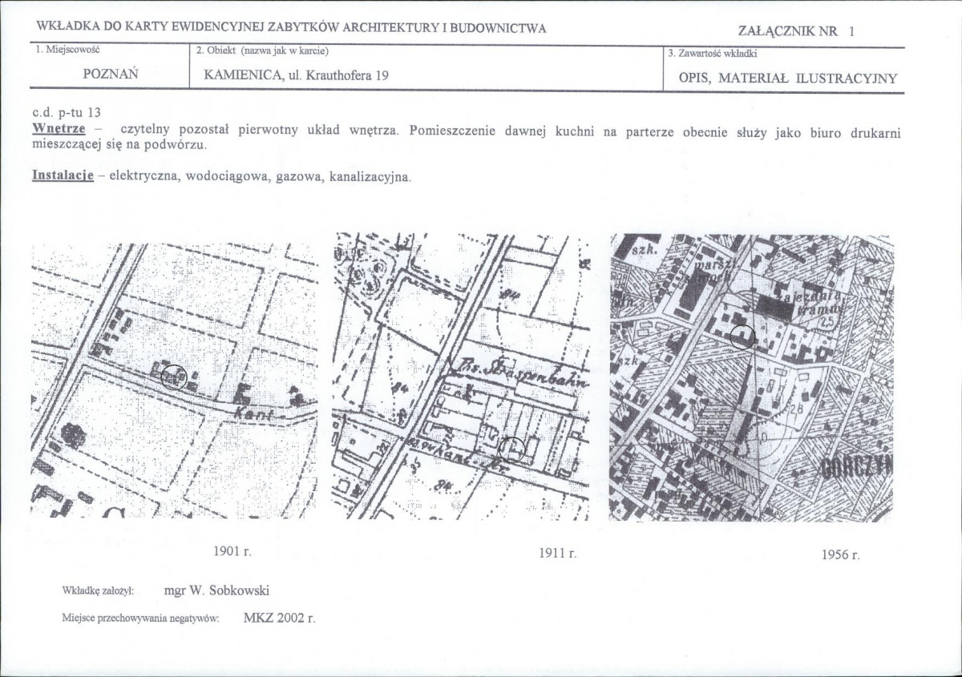
Task: Click the 1956 r. caption
Action: [x=840, y=555]
